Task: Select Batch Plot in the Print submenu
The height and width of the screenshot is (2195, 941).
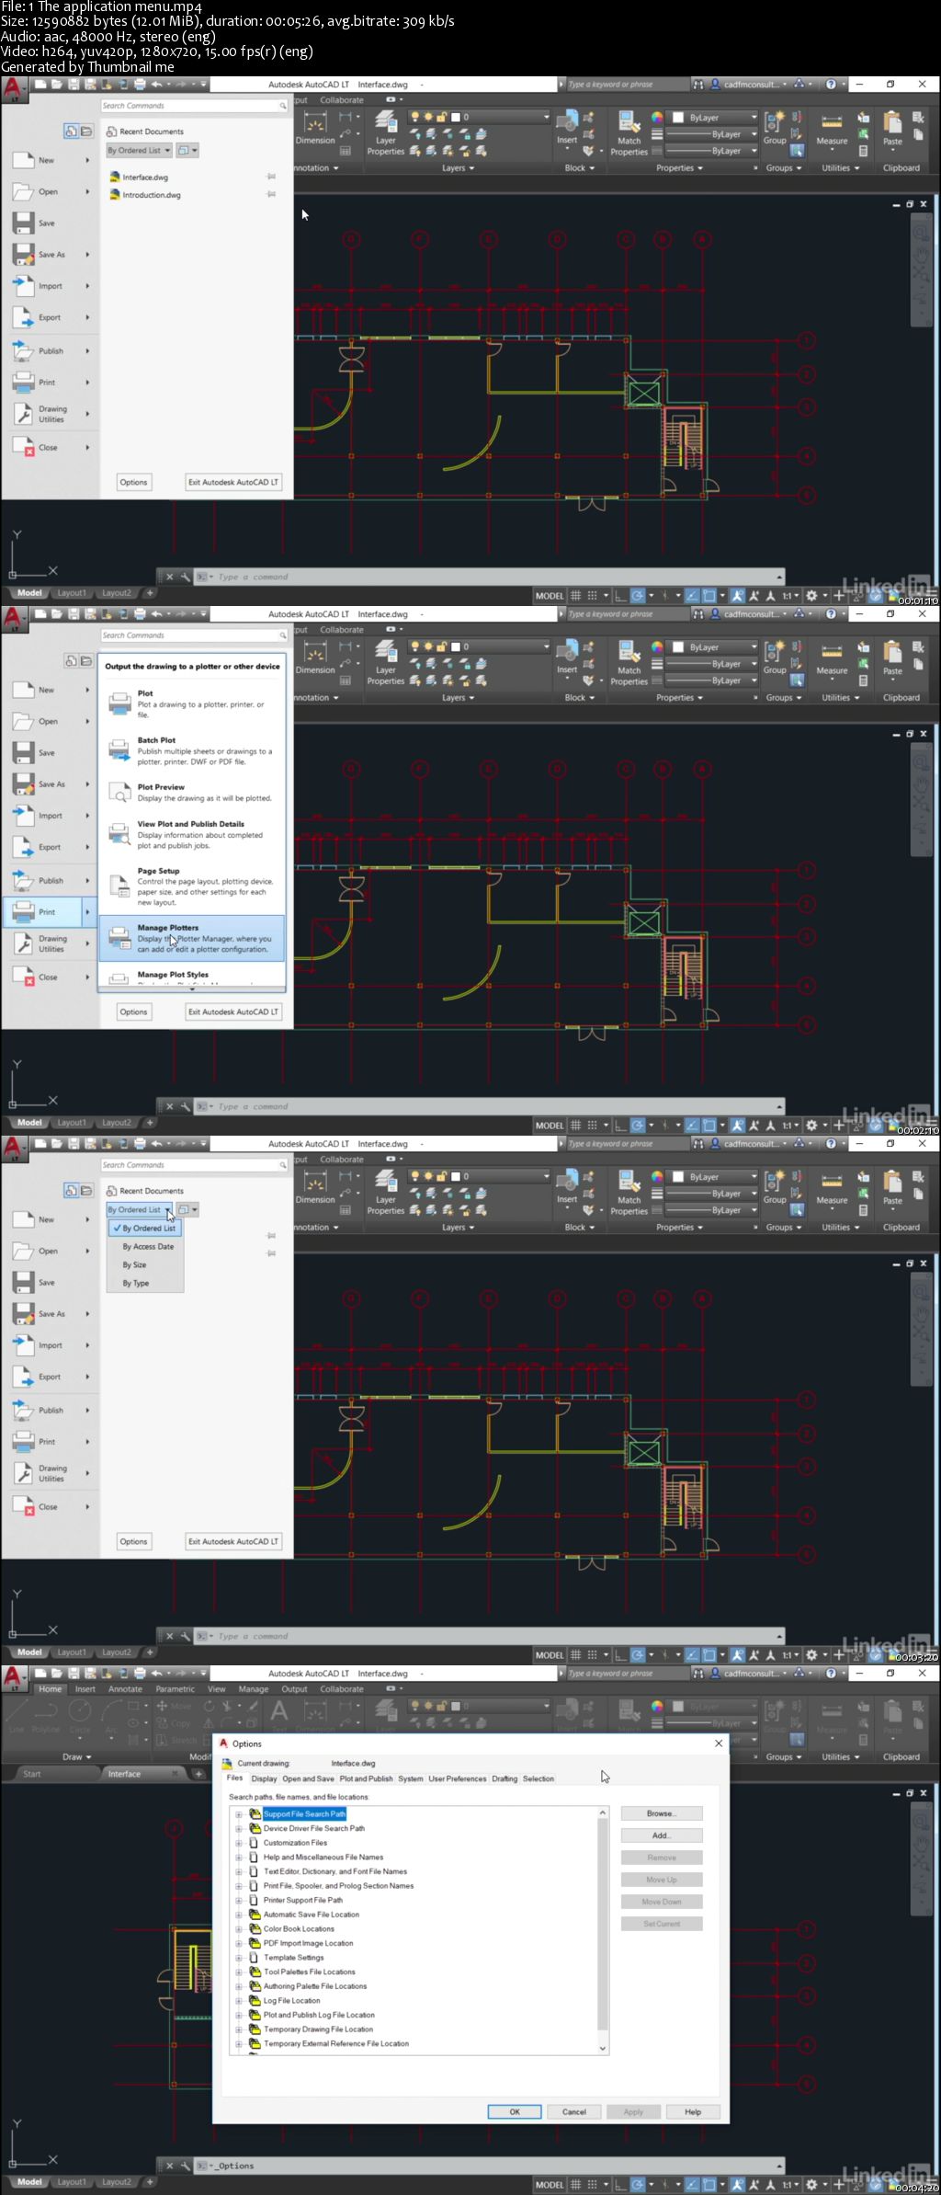Action: (191, 750)
